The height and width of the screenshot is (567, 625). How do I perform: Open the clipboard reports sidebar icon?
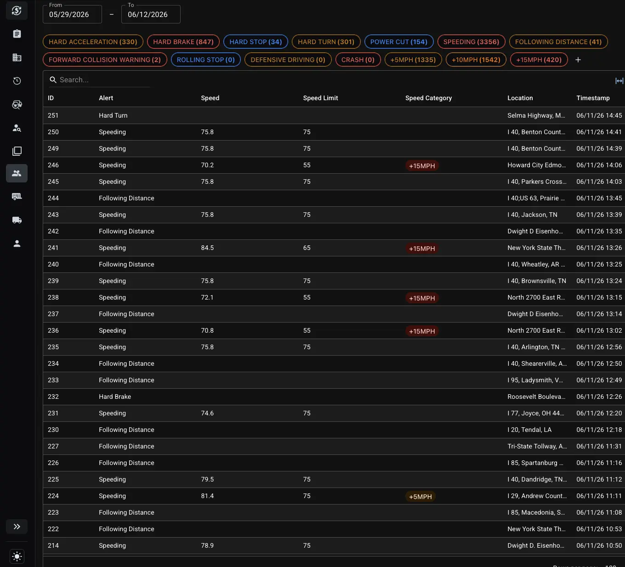(x=17, y=34)
